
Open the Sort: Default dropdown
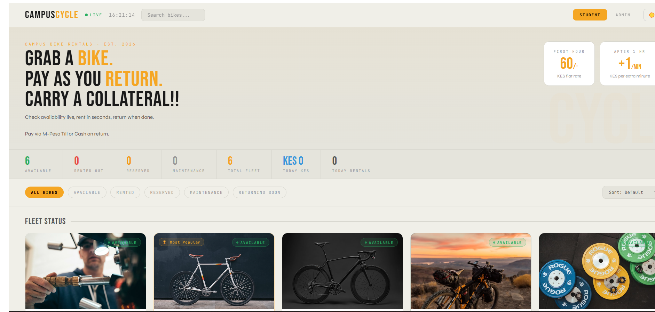629,192
